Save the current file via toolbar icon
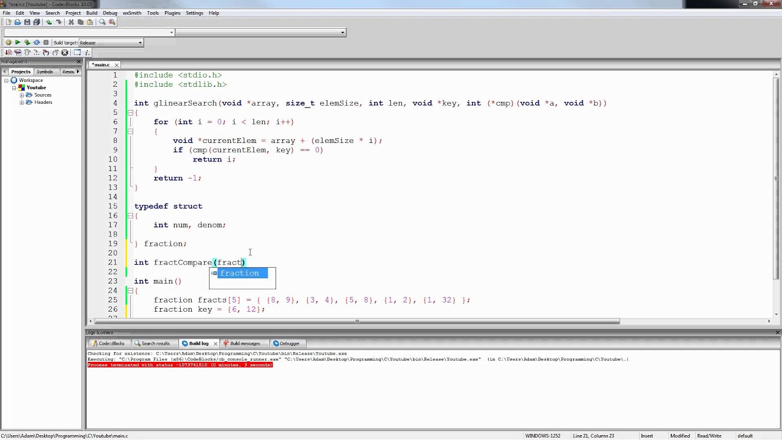Viewport: 782px width, 440px height. pyautogui.click(x=27, y=22)
